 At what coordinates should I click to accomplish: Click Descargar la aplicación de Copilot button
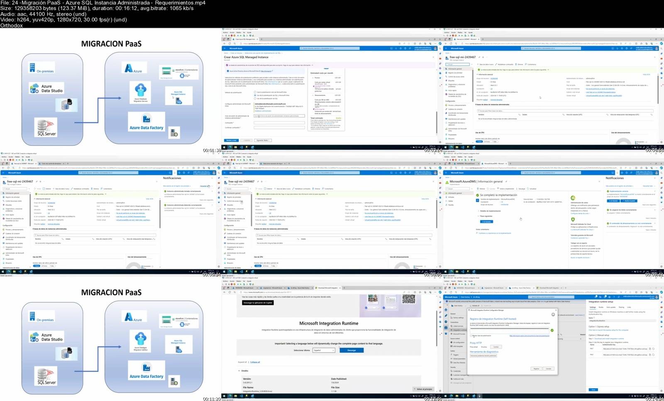tap(258, 303)
